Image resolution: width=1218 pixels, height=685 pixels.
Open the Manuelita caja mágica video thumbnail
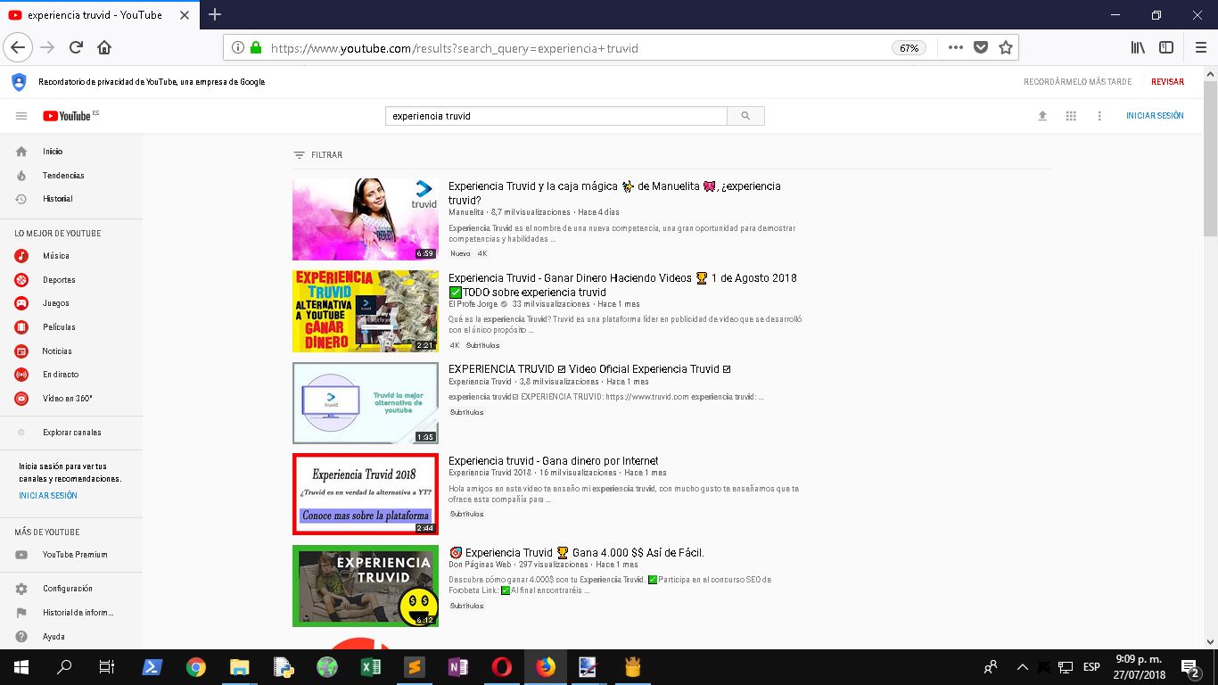pyautogui.click(x=366, y=219)
